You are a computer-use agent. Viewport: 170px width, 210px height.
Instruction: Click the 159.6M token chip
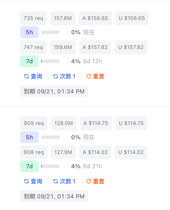(x=63, y=47)
